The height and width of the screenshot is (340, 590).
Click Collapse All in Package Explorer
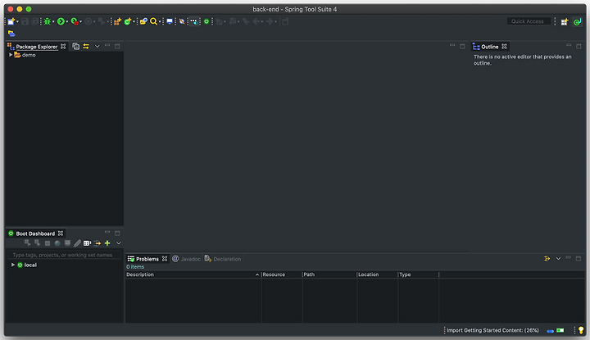click(x=75, y=46)
